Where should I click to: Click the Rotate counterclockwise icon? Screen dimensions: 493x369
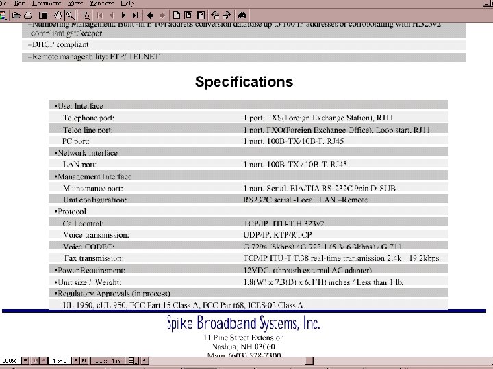(215, 15)
